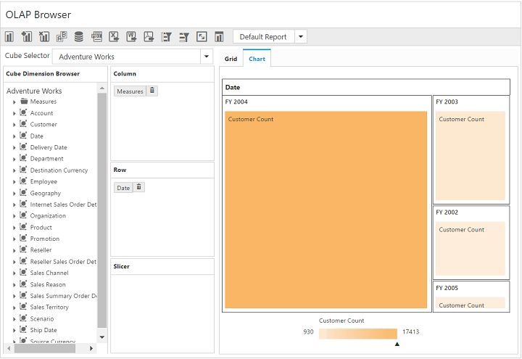The height and width of the screenshot is (359, 522).
Task: Click the Geography dimension icon
Action: coord(23,192)
